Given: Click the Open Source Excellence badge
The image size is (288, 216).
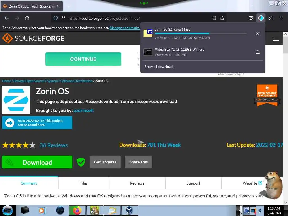Looking at the screenshot, I should (267, 95).
